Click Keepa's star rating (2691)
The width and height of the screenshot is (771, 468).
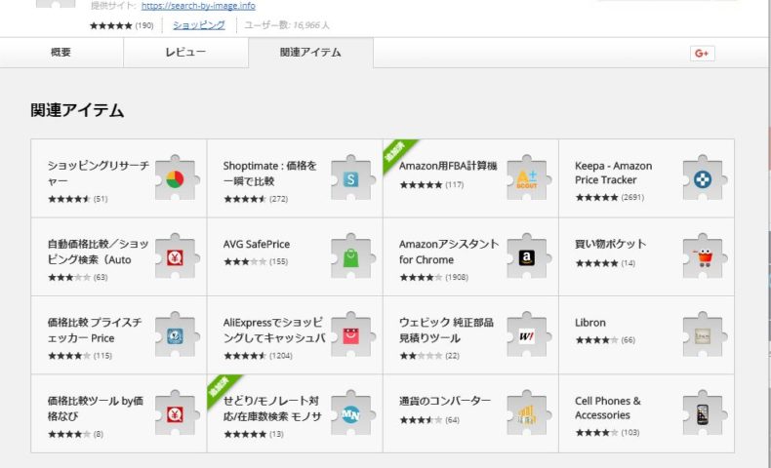(610, 197)
